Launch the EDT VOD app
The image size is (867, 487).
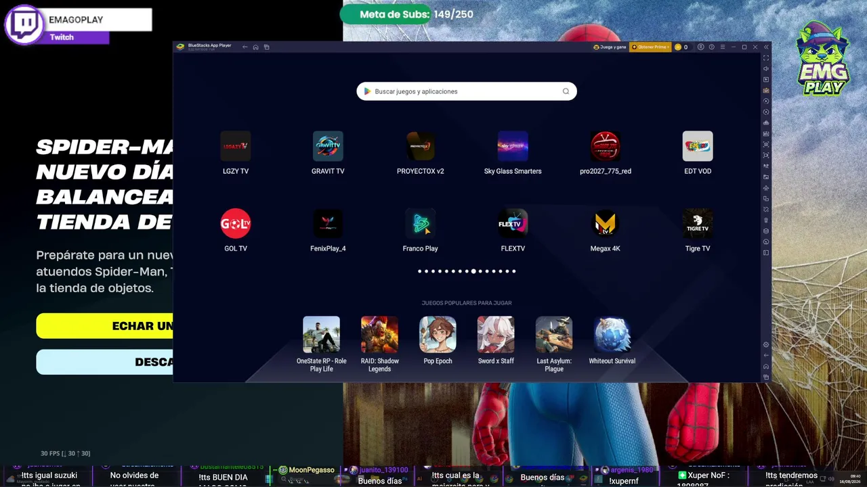click(698, 146)
